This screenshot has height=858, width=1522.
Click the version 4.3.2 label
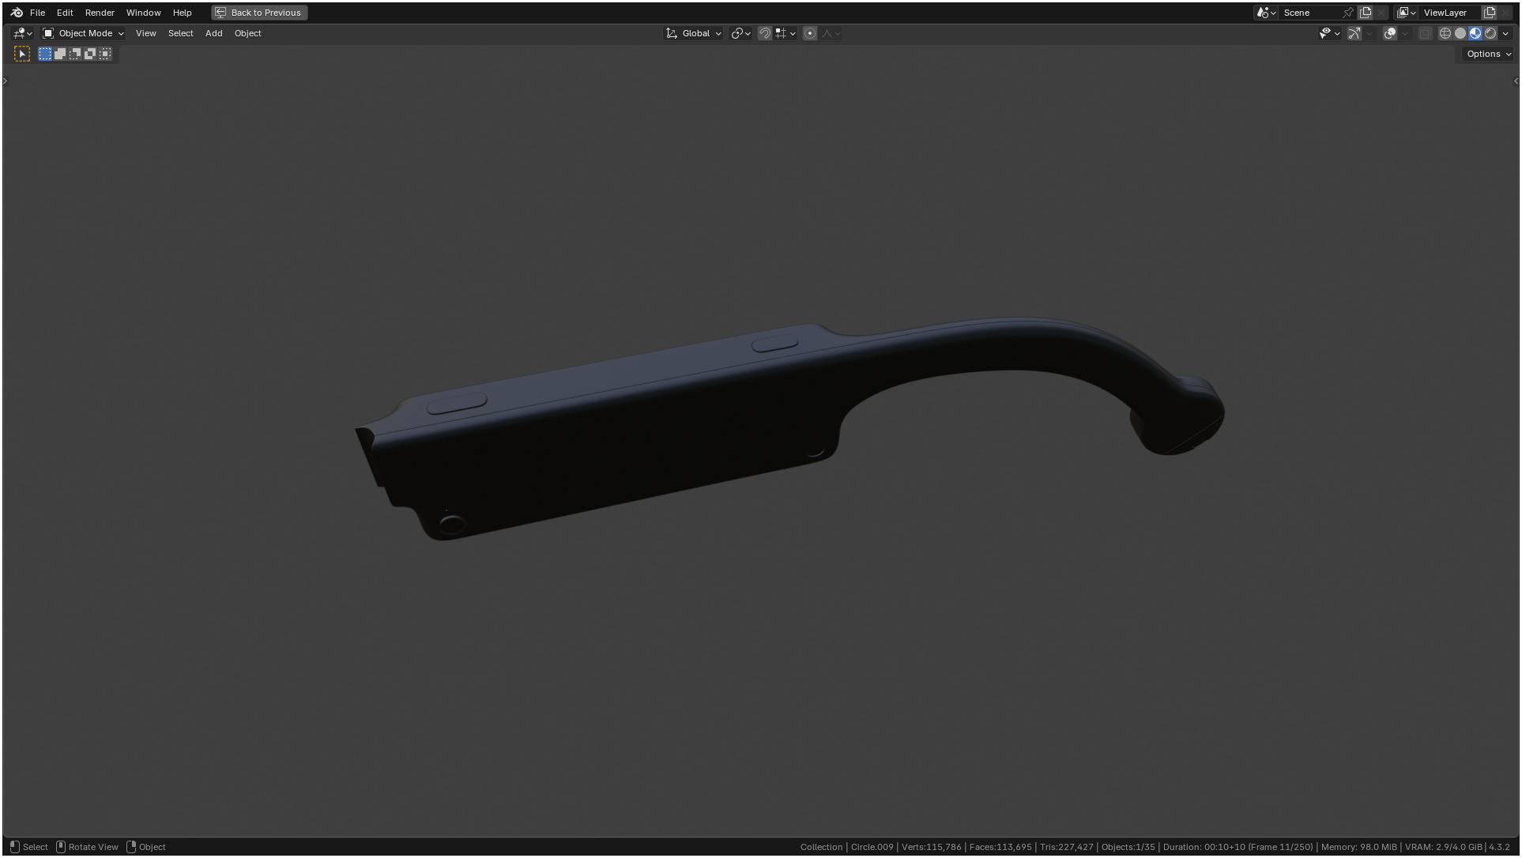[x=1499, y=847]
